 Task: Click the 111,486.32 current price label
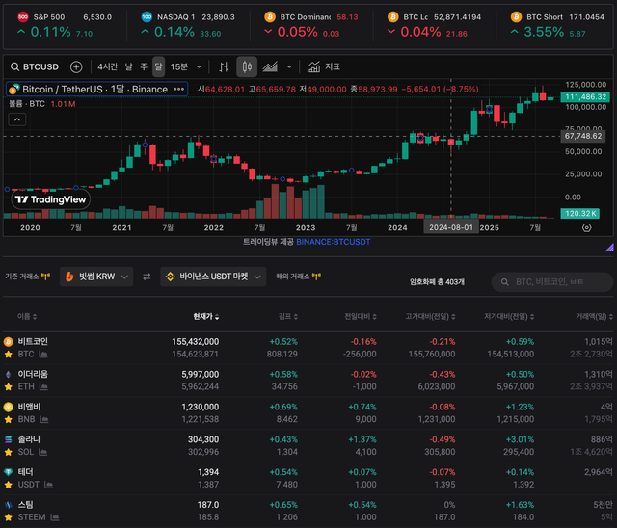(x=585, y=96)
